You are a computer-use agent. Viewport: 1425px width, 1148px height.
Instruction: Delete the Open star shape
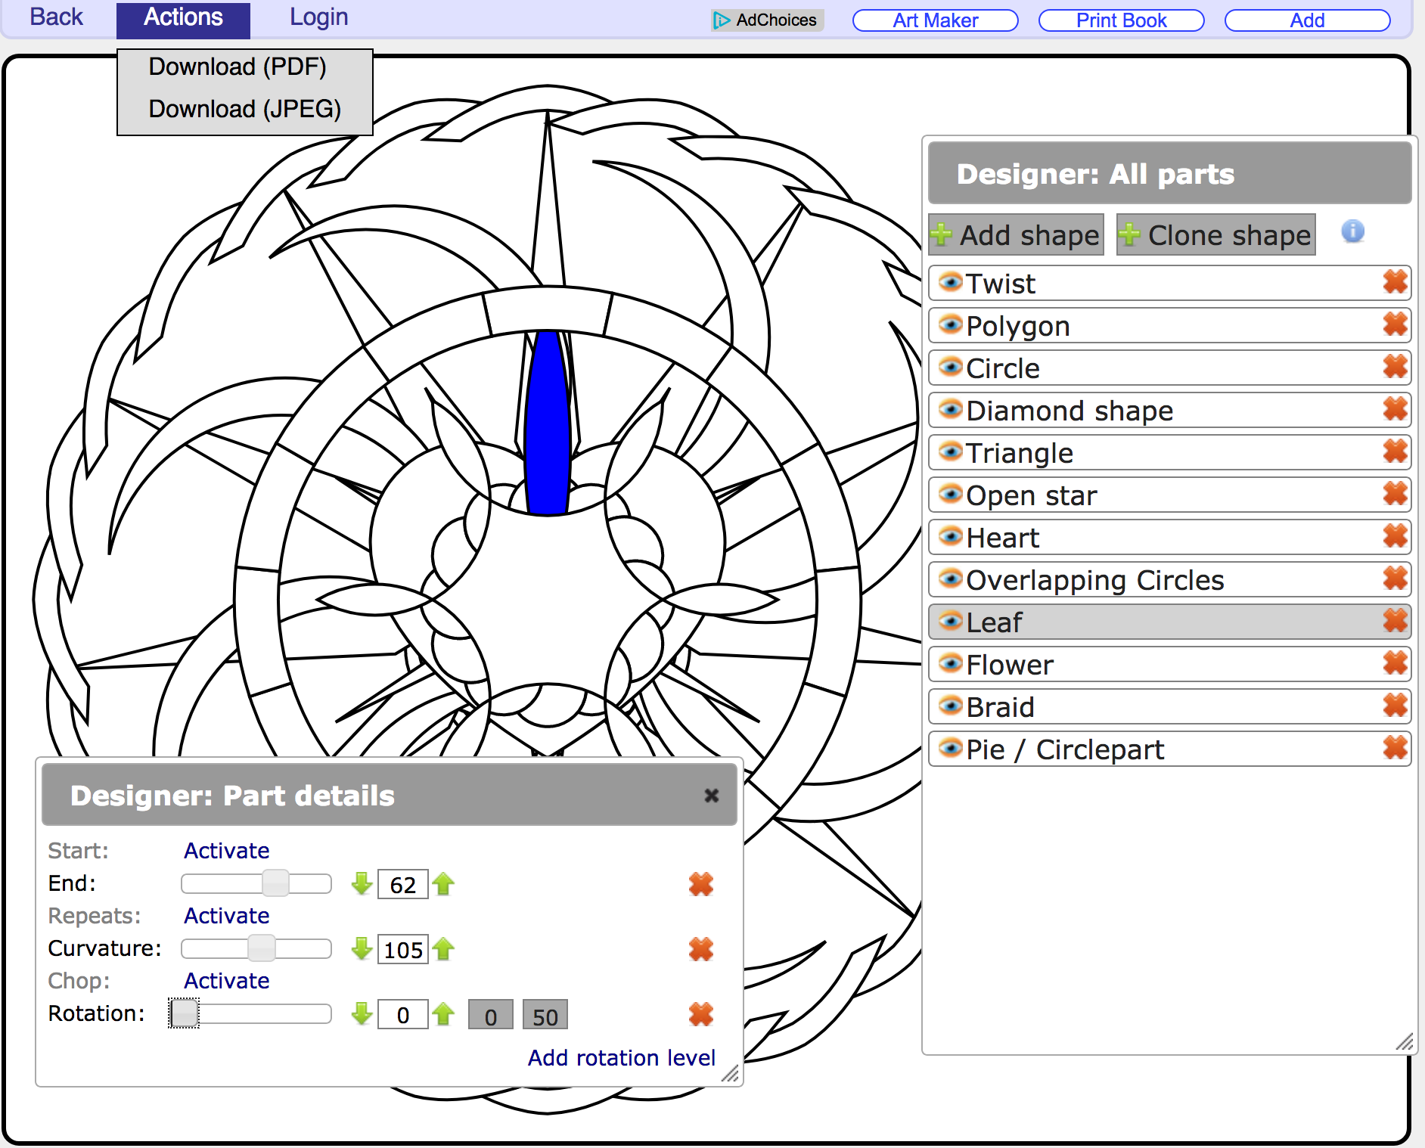tap(1395, 494)
